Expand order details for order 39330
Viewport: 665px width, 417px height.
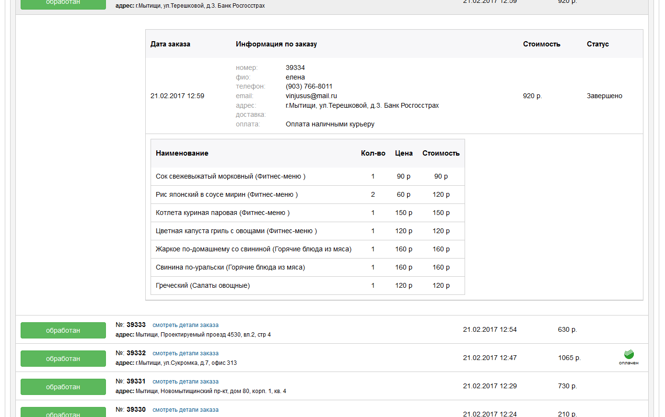[185, 410]
